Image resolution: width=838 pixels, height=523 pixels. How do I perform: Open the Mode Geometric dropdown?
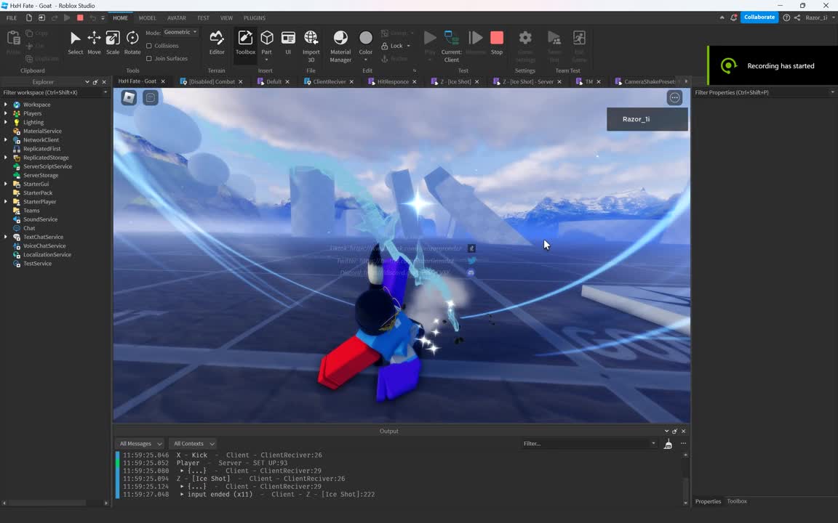180,32
